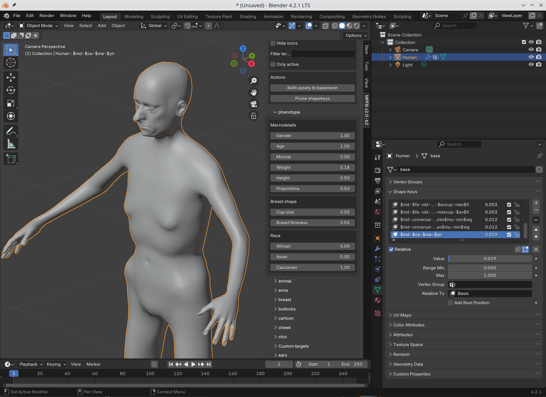The image size is (546, 397).
Task: Switch to Wireframe viewport shading
Action: click(x=335, y=26)
